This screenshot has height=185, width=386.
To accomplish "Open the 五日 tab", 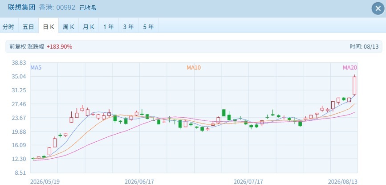I will tap(28, 27).
